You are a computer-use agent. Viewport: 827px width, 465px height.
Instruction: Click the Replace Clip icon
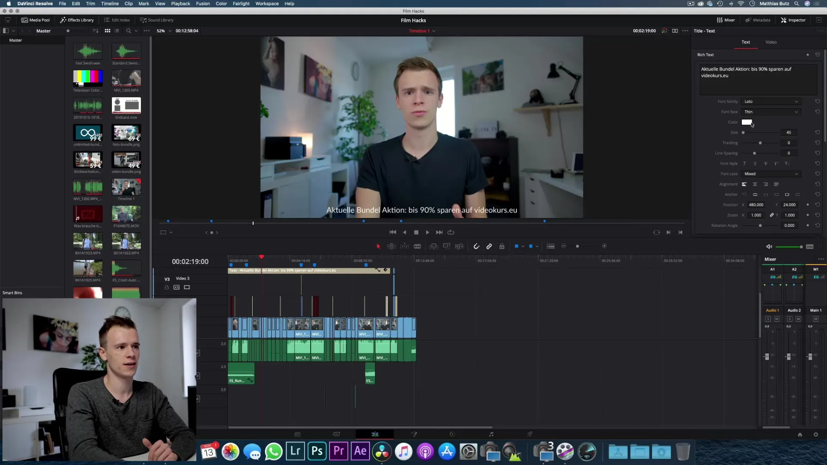click(x=460, y=246)
